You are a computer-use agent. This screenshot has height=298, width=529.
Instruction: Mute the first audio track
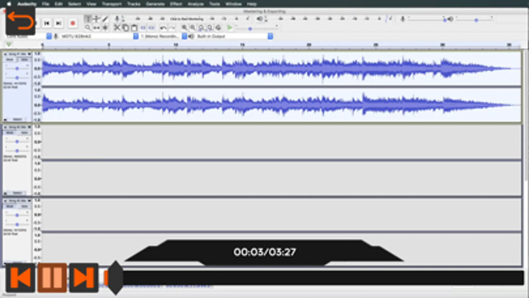(x=10, y=59)
